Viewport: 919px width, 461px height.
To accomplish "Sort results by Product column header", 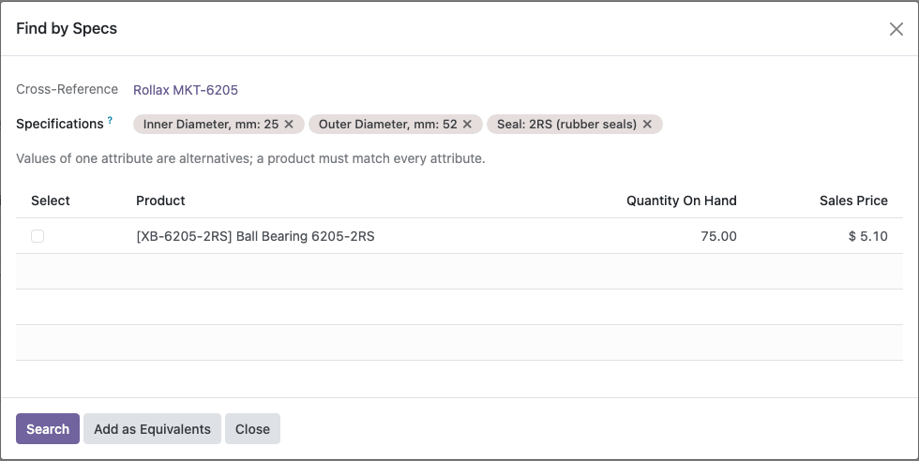I will tap(160, 201).
